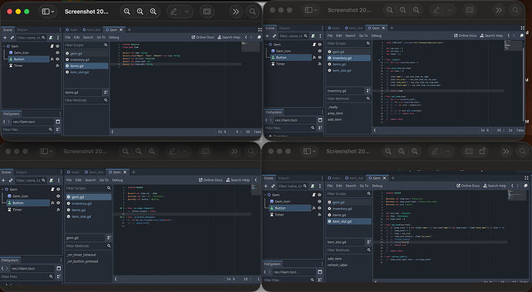
Task: Hide the Button node in the items.gd window
Action: pyautogui.click(x=57, y=59)
